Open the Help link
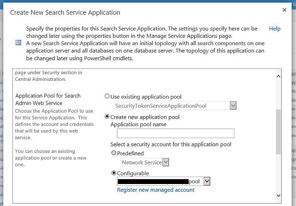Screen dimensions: 296x206 (x=275, y=29)
